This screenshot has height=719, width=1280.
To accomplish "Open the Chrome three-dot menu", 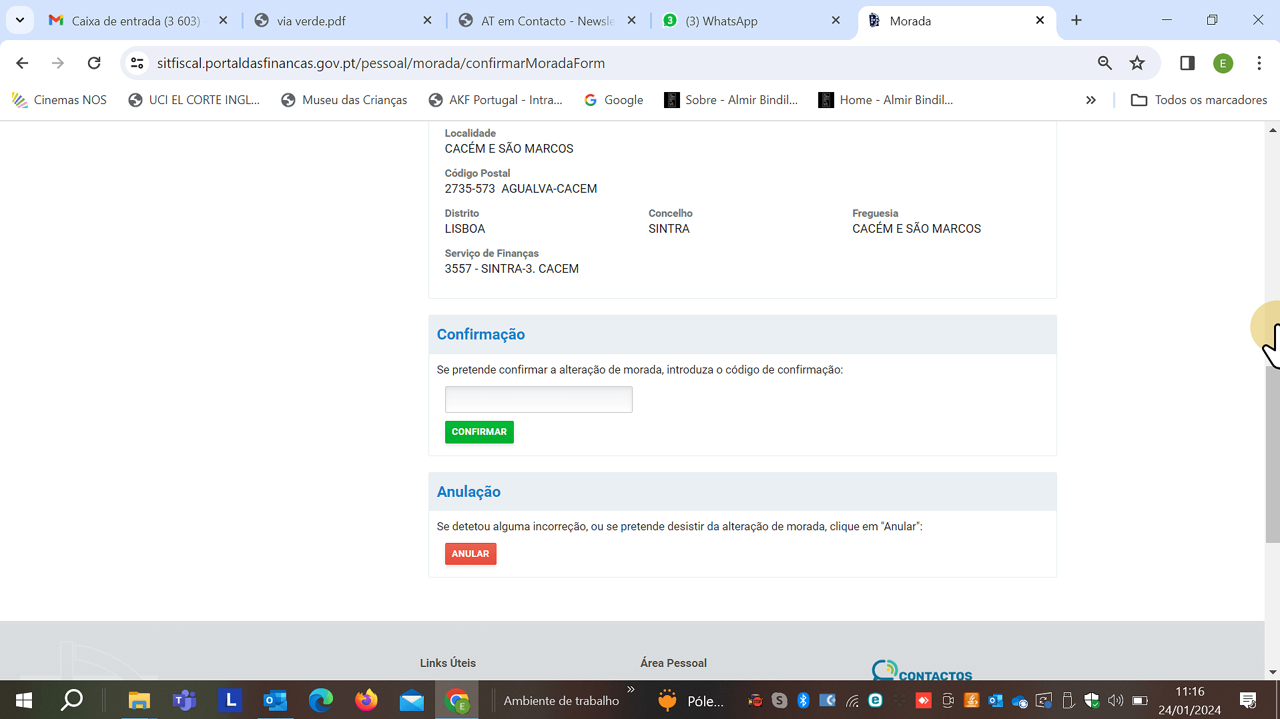I will point(1259,63).
